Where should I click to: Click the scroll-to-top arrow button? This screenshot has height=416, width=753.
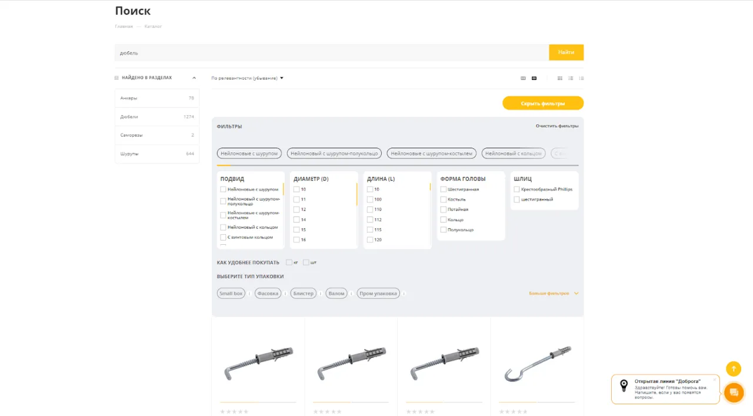pyautogui.click(x=733, y=369)
